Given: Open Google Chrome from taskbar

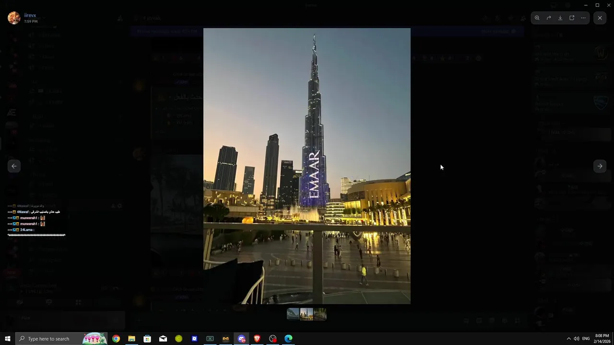Looking at the screenshot, I should tap(116, 339).
